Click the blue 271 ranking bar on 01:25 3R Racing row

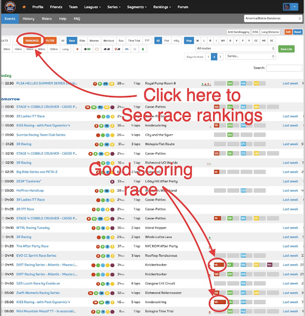click(x=246, y=144)
